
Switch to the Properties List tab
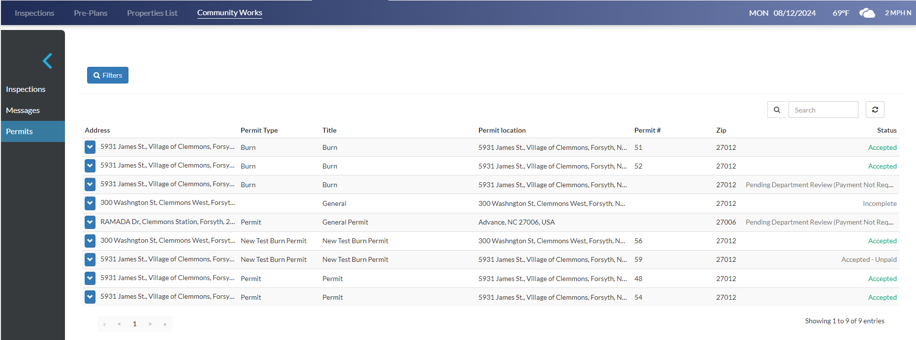[152, 13]
